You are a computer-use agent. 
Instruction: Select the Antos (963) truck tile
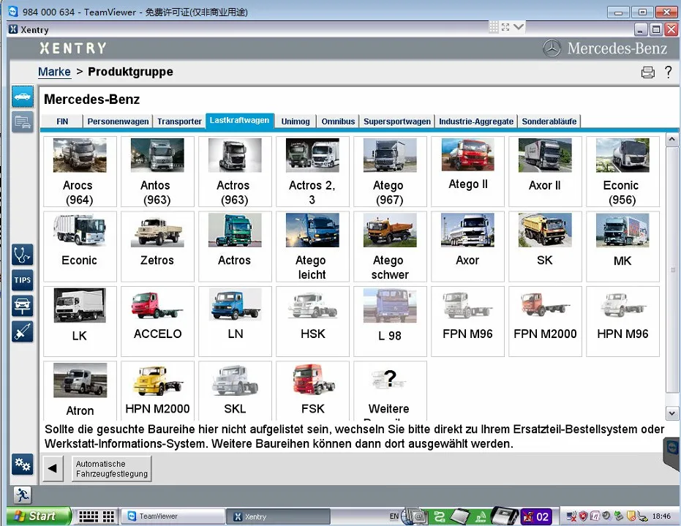tap(157, 172)
